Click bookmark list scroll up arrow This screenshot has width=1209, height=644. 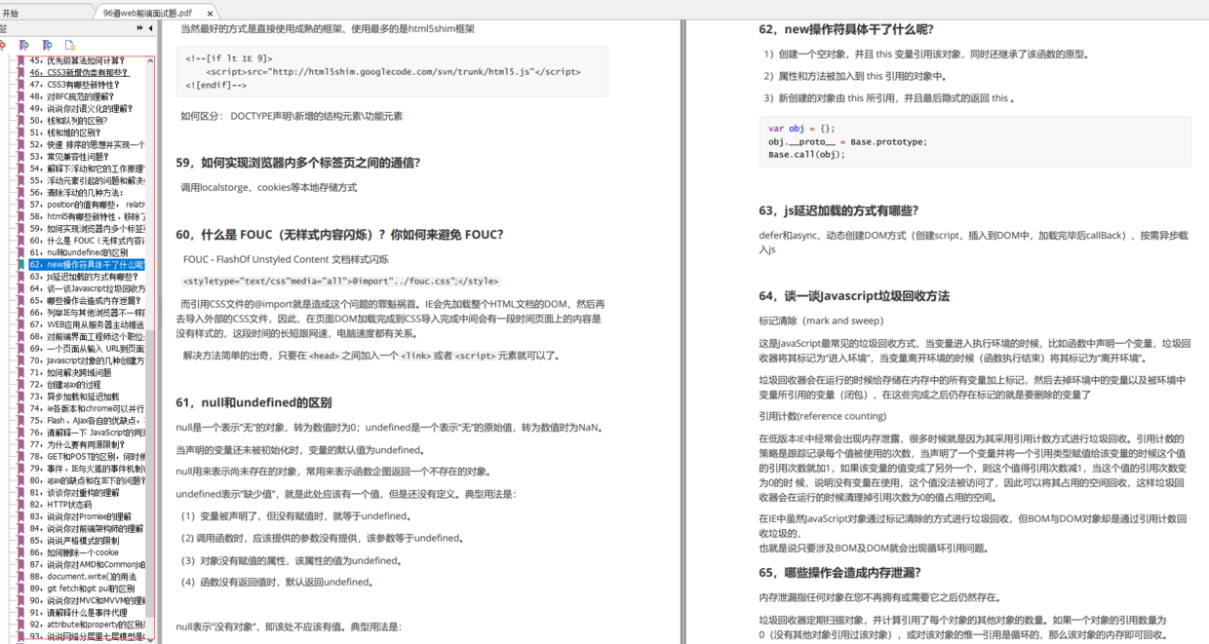point(151,58)
